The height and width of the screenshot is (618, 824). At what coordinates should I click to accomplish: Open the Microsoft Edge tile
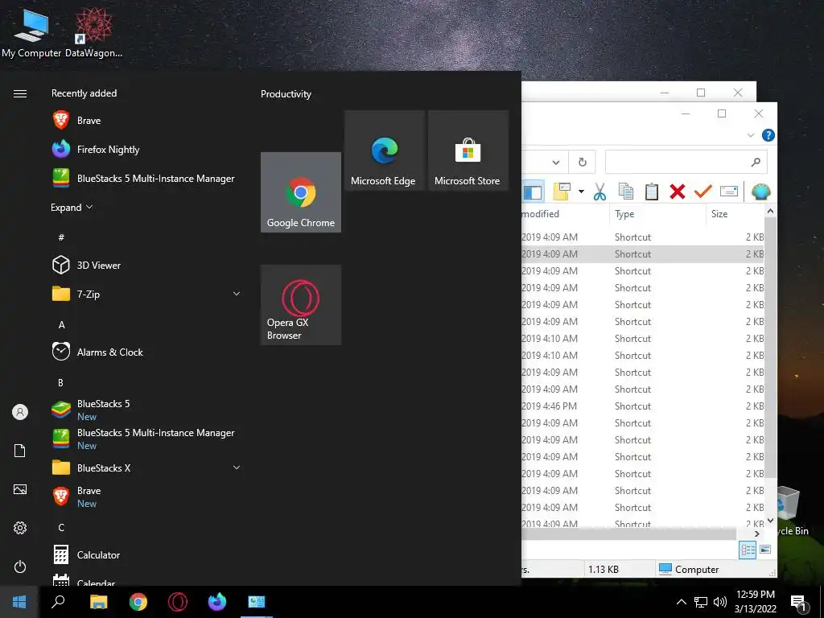click(x=384, y=150)
